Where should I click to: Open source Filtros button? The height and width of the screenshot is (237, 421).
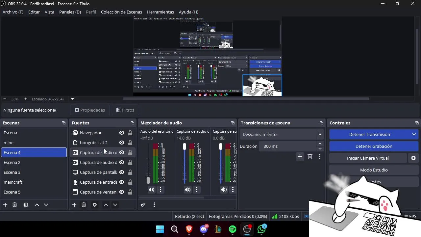point(125,110)
